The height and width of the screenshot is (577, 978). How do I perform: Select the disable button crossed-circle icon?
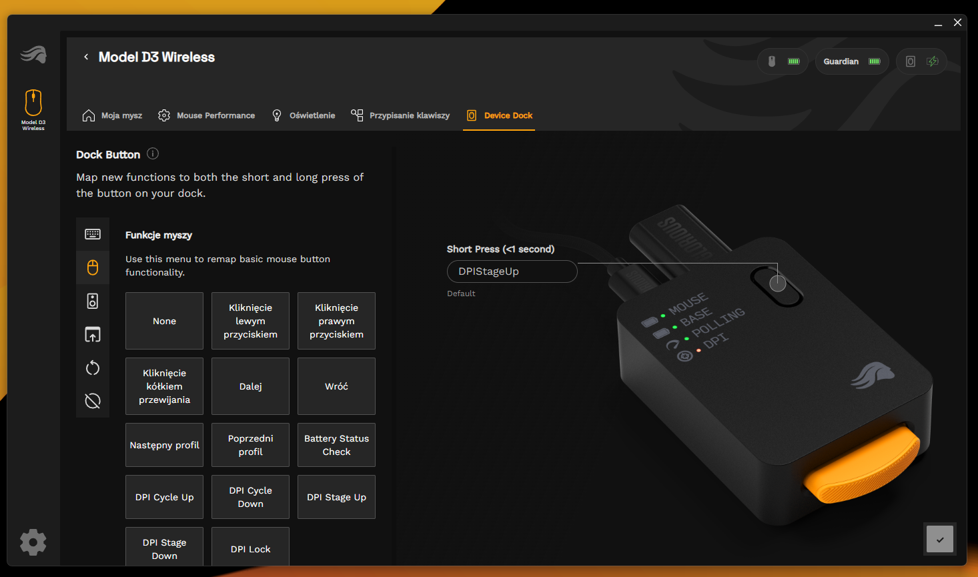click(x=93, y=401)
